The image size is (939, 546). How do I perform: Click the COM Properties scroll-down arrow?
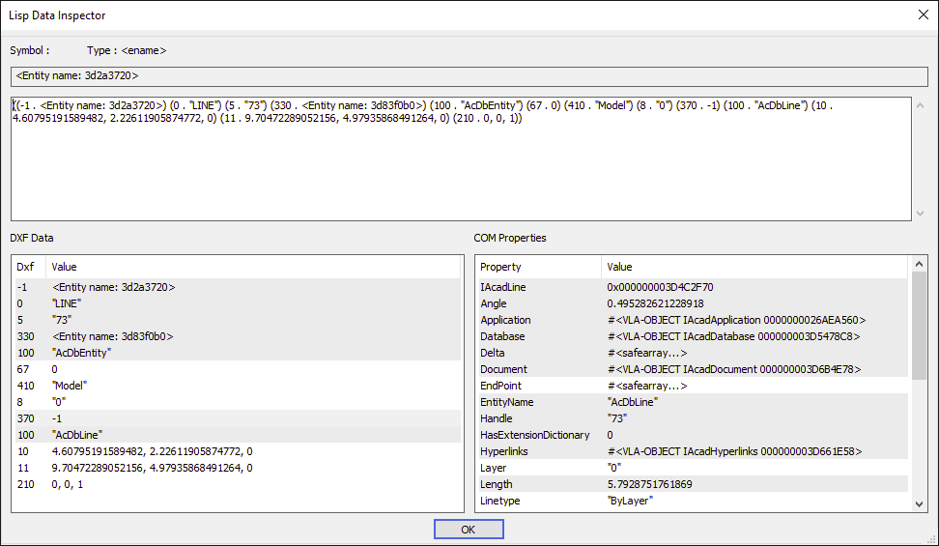920,504
